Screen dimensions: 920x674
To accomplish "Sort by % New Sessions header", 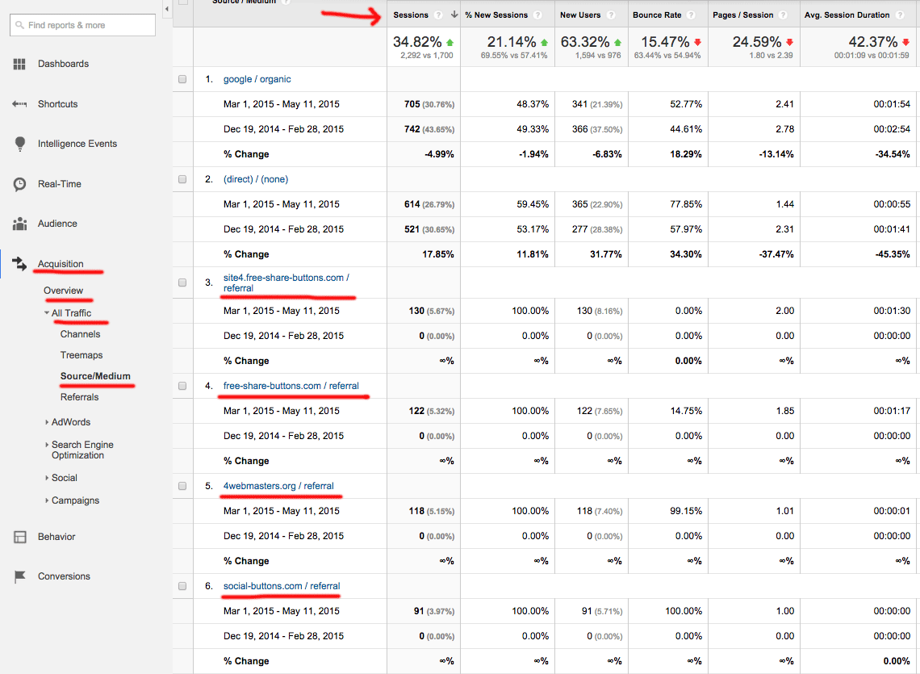I will (x=496, y=15).
